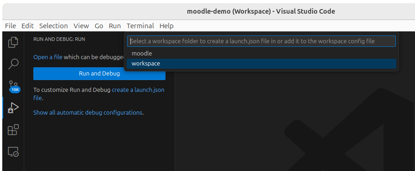Open the Extensions view icon
Image resolution: width=415 pixels, height=171 pixels.
pyautogui.click(x=13, y=130)
